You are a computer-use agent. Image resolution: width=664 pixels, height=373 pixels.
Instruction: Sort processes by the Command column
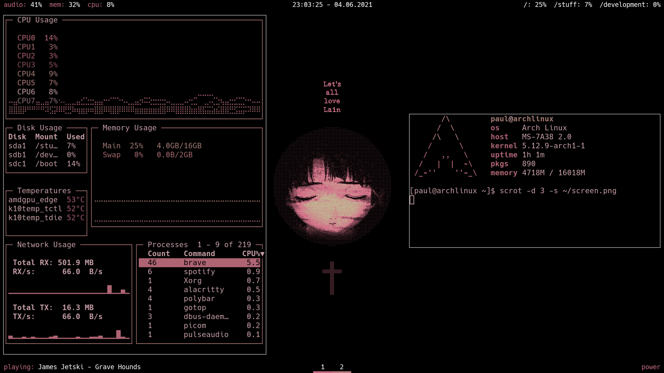coord(199,254)
